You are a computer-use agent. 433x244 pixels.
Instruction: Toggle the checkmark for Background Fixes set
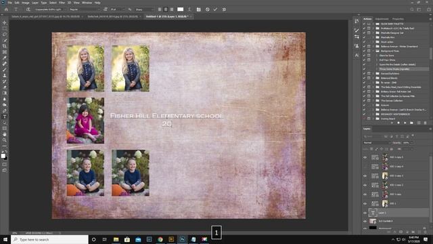pyautogui.click(x=364, y=51)
